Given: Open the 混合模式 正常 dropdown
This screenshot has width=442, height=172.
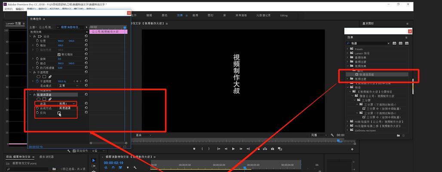Looking at the screenshot, I should click(68, 86).
